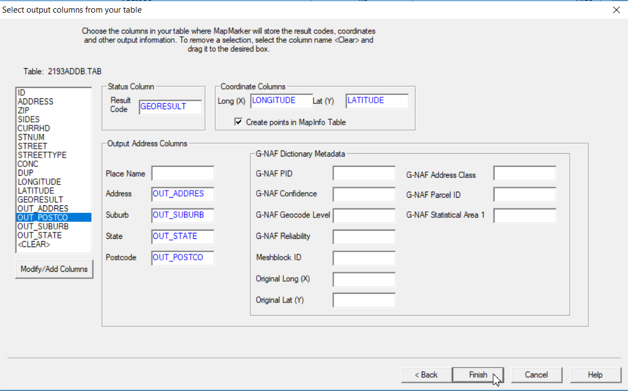The image size is (628, 391).
Task: Select ID in the column list
Action: click(x=54, y=93)
